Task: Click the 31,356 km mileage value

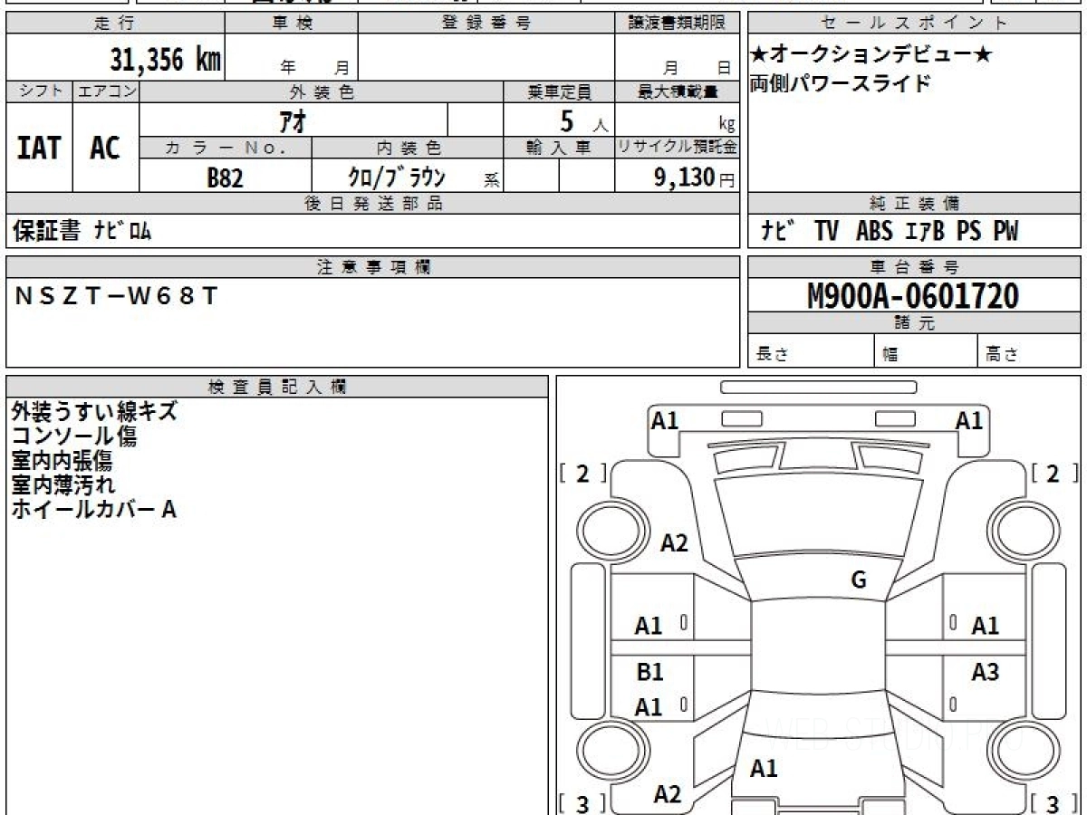Action: coord(165,60)
